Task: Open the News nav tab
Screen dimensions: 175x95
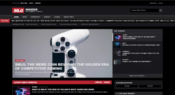Action: (24, 17)
